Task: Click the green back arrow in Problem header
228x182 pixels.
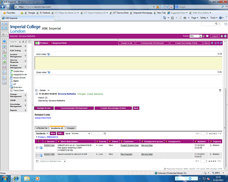Action: tap(37, 43)
